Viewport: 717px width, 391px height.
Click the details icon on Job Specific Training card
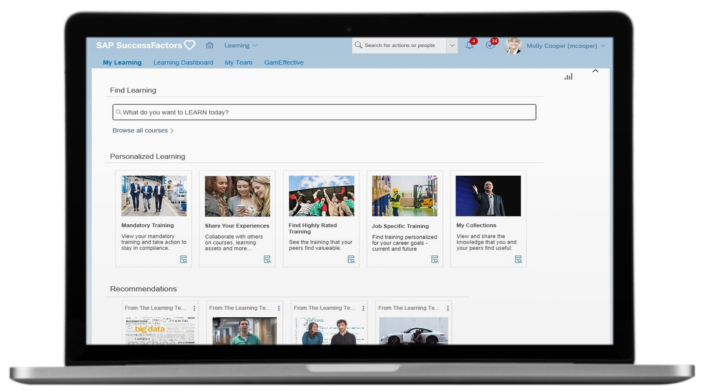point(435,260)
